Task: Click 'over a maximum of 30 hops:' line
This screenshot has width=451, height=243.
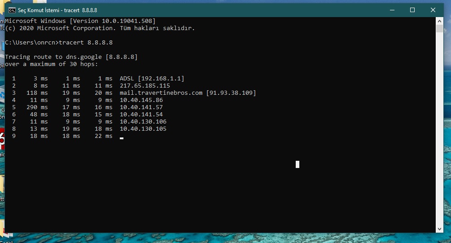Action: click(52, 64)
